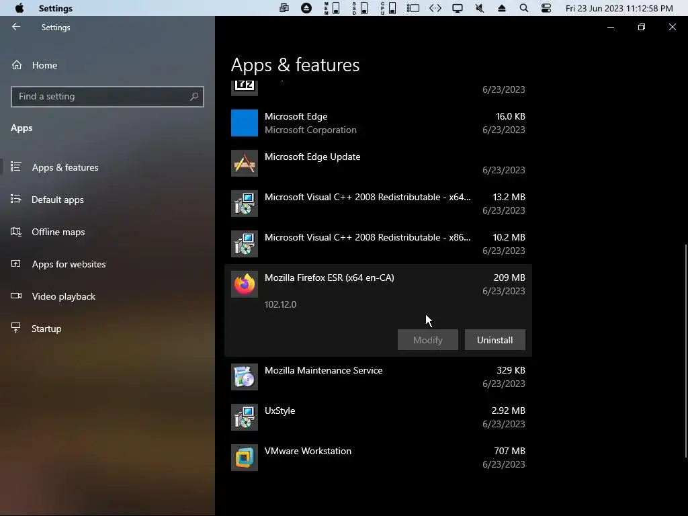The height and width of the screenshot is (516, 688).
Task: Select Mozilla Maintenance Service entry
Action: click(x=378, y=377)
